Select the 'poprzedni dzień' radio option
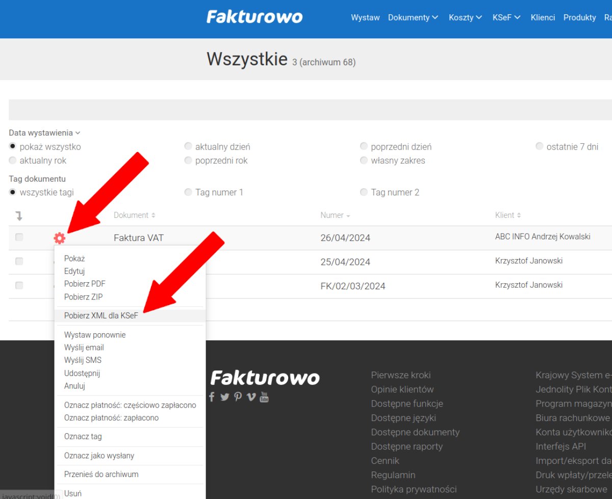 pyautogui.click(x=364, y=146)
